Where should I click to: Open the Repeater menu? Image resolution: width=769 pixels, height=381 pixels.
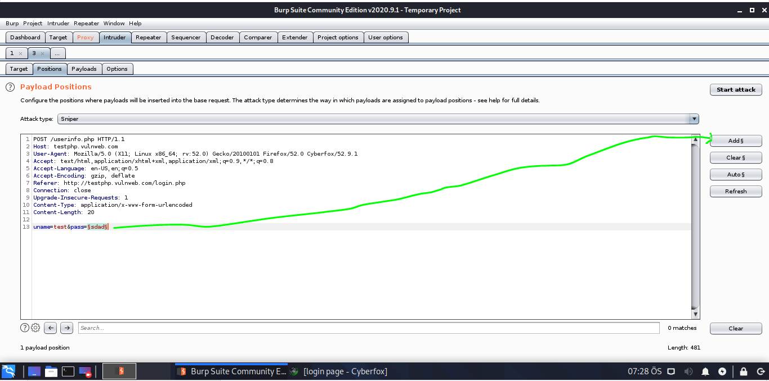point(86,23)
